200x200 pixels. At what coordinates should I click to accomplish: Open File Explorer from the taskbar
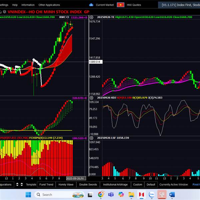(131, 194)
